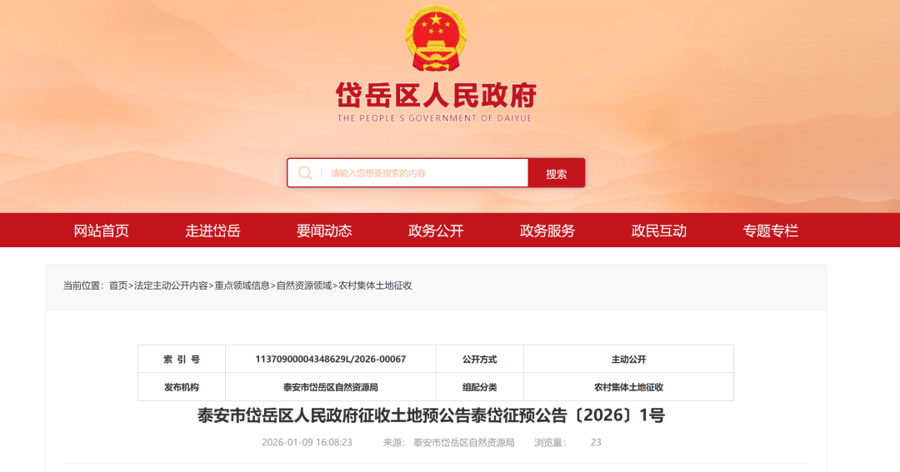Navigate to 政民互动 menu
900x472 pixels.
[x=659, y=231]
